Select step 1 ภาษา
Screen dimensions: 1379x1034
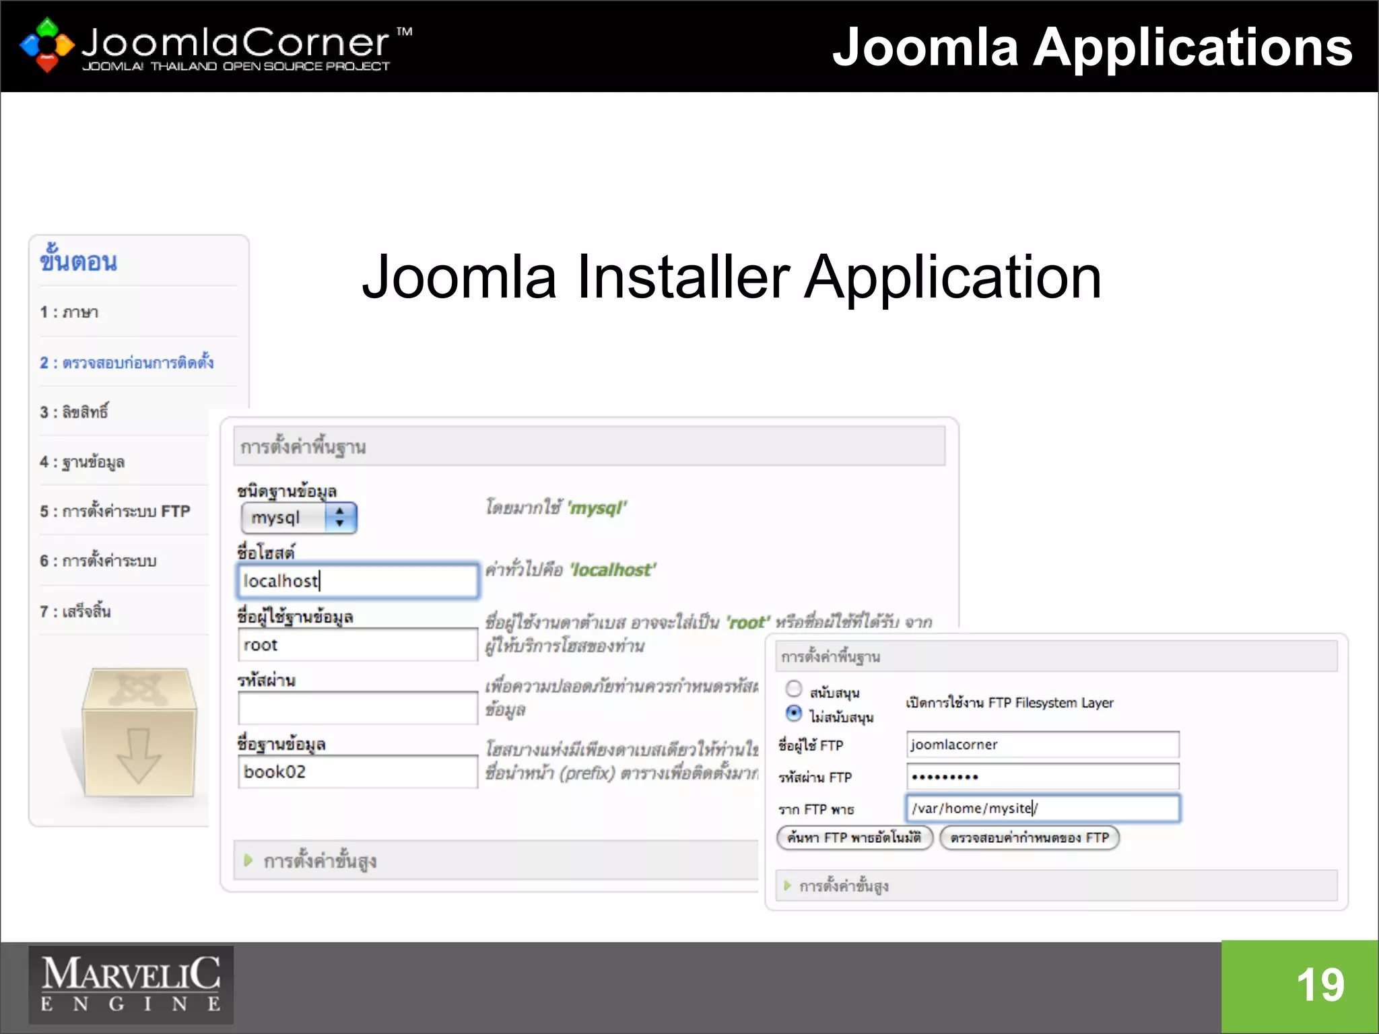[x=69, y=312]
